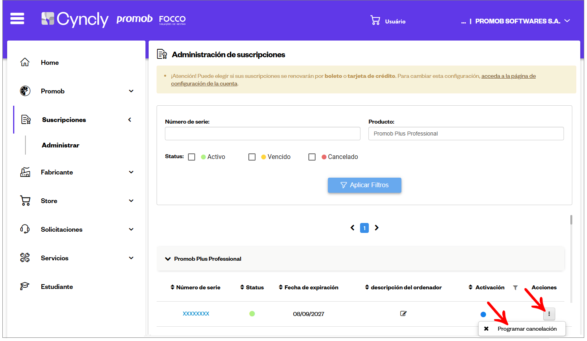587x341 pixels.
Task: Click the FOCCO logo in header
Action: pos(172,20)
